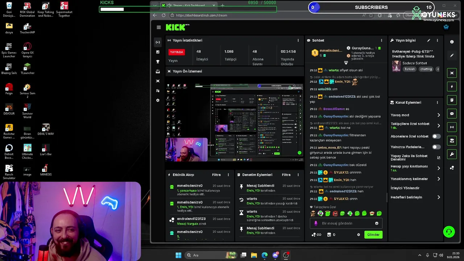Click the browser back arrow
This screenshot has height=261, width=464.
coord(155,15)
